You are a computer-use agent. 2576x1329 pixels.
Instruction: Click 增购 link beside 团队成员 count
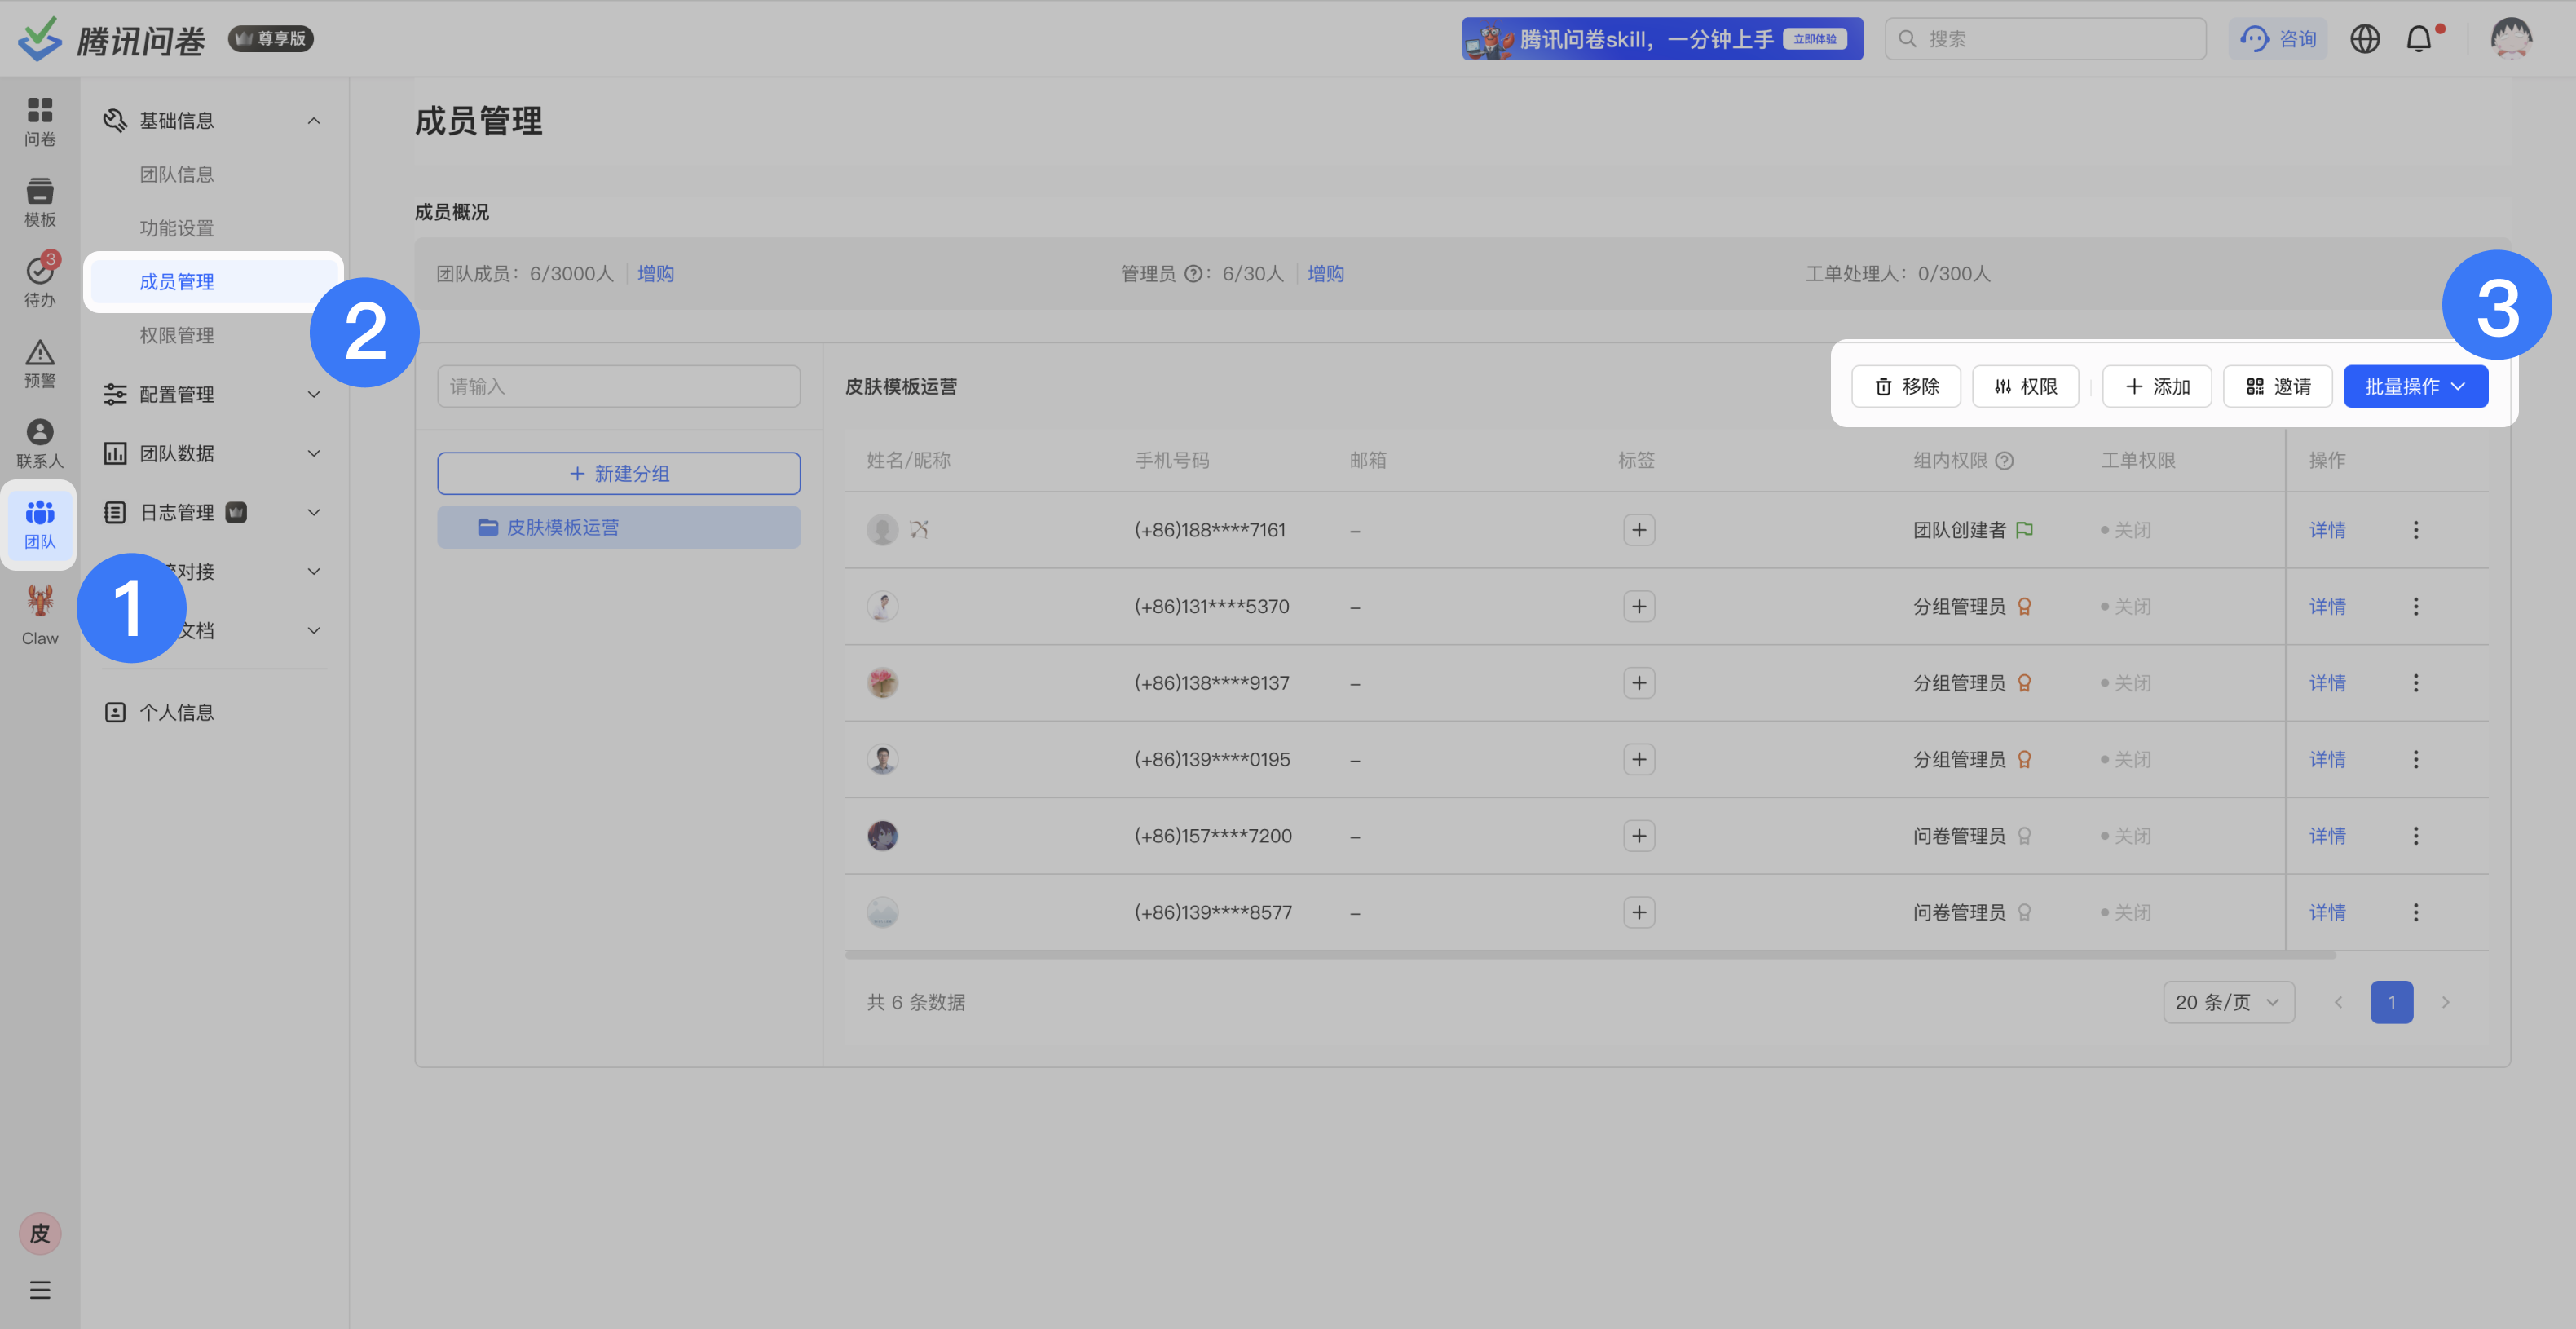(656, 274)
